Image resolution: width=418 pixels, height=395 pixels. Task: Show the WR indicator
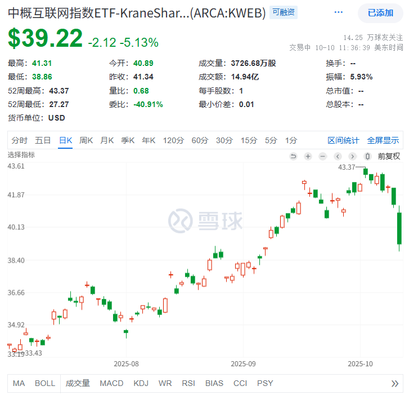coord(165,384)
